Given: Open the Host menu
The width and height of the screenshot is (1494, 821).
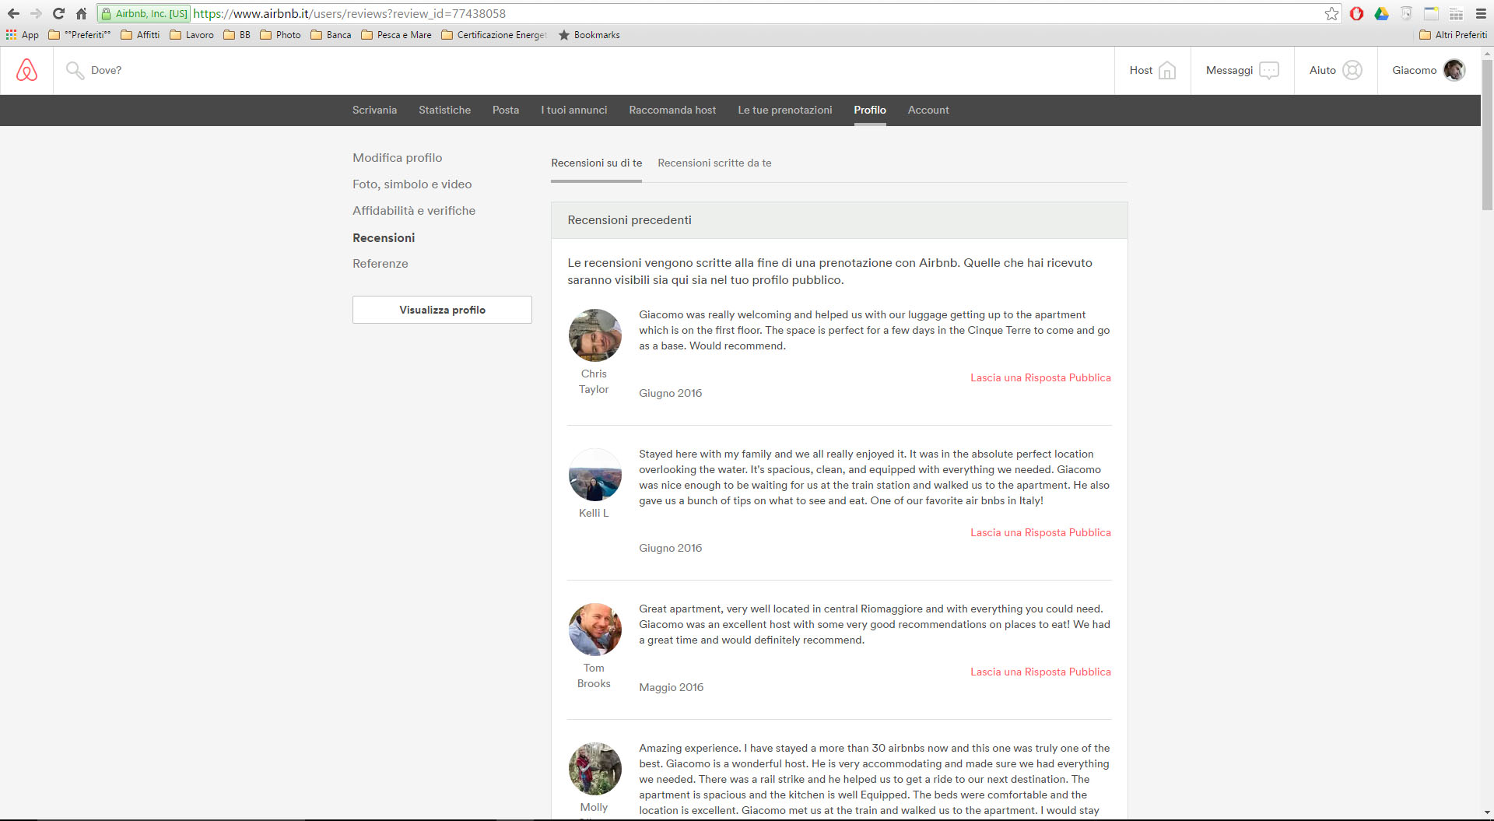Looking at the screenshot, I should (1152, 71).
